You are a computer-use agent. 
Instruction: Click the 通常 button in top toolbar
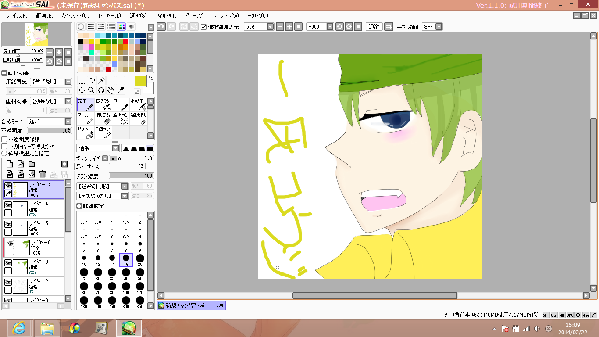(x=374, y=27)
